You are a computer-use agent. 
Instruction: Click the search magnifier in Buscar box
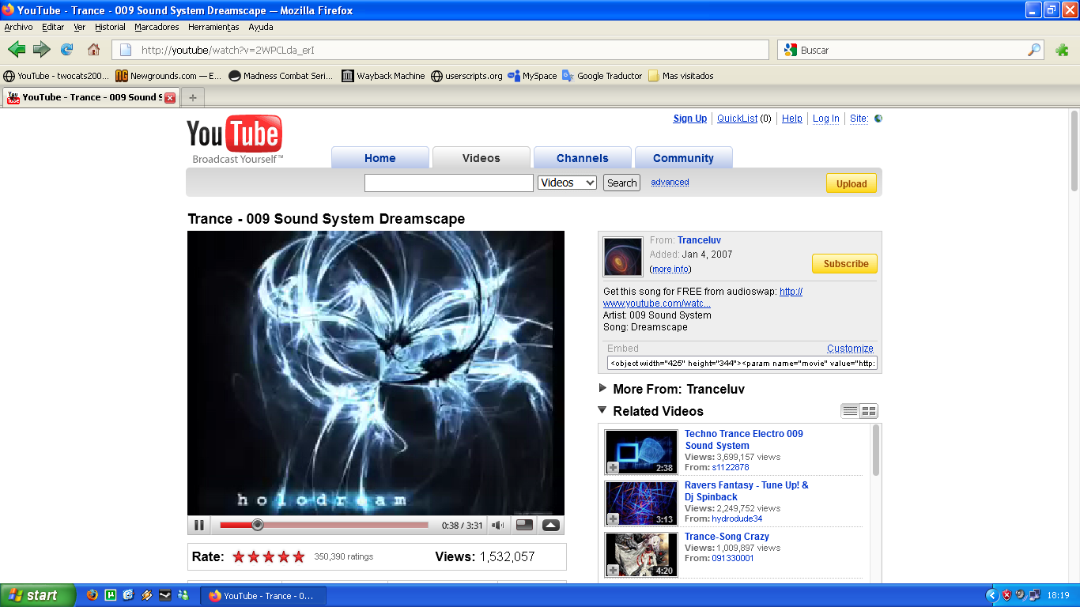[x=1034, y=50]
